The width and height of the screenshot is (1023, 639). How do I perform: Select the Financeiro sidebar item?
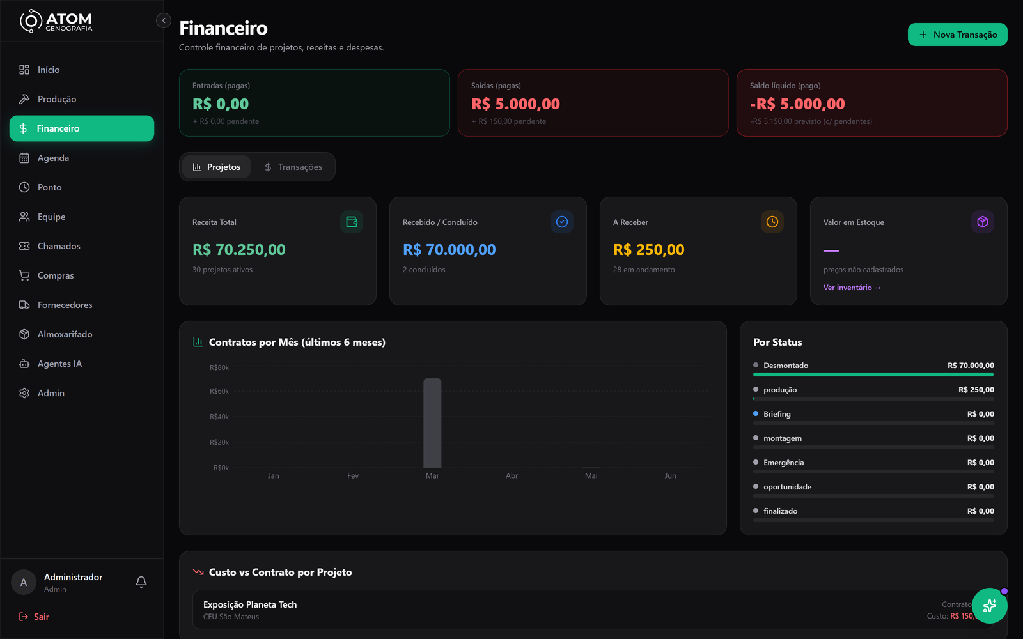[x=82, y=128]
